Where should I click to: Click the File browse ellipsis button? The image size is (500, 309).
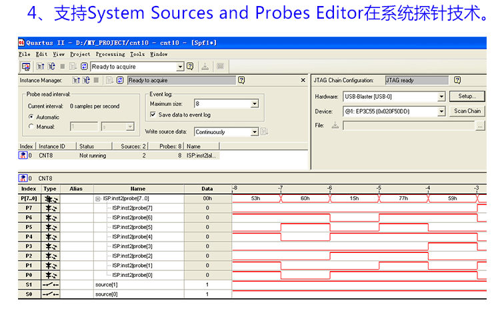pyautogui.click(x=480, y=125)
